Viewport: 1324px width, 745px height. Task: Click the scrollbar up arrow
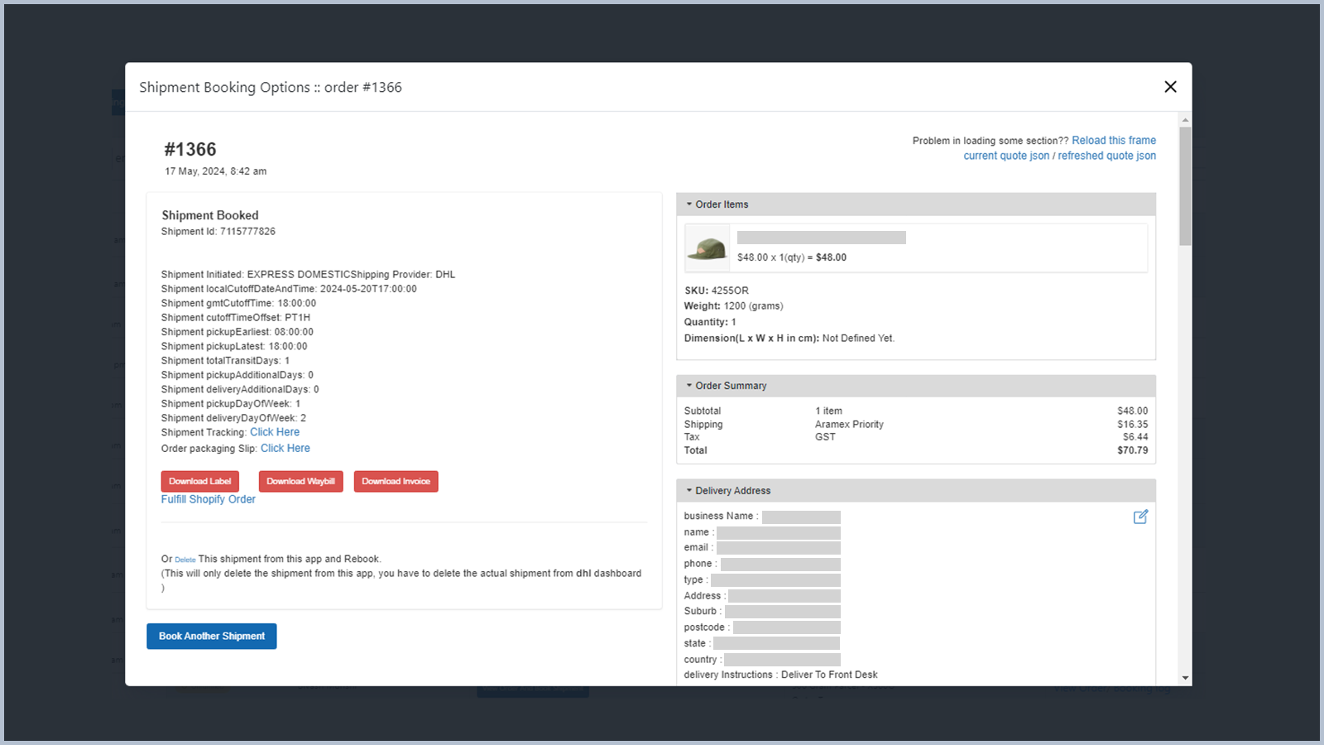[x=1185, y=120]
